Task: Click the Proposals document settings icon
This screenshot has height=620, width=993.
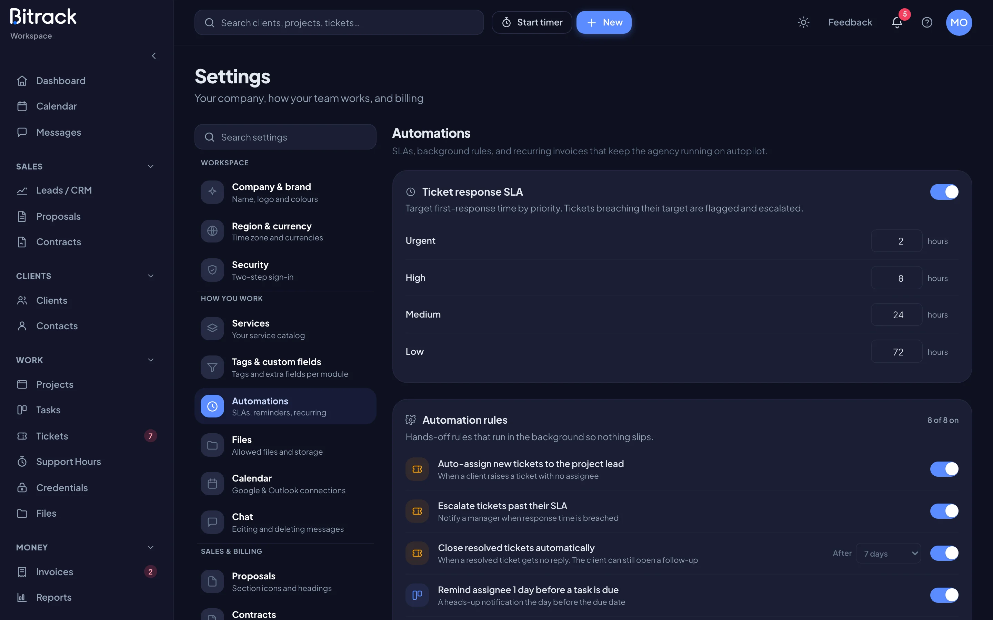Action: click(x=212, y=581)
